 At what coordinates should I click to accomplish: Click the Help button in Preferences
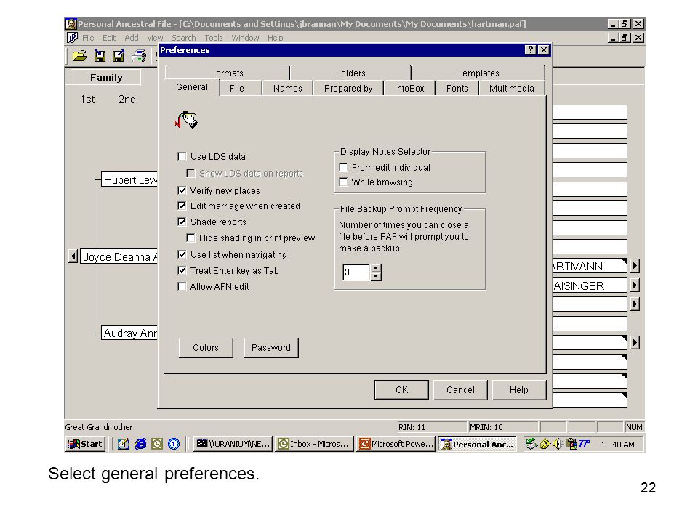pyautogui.click(x=519, y=389)
